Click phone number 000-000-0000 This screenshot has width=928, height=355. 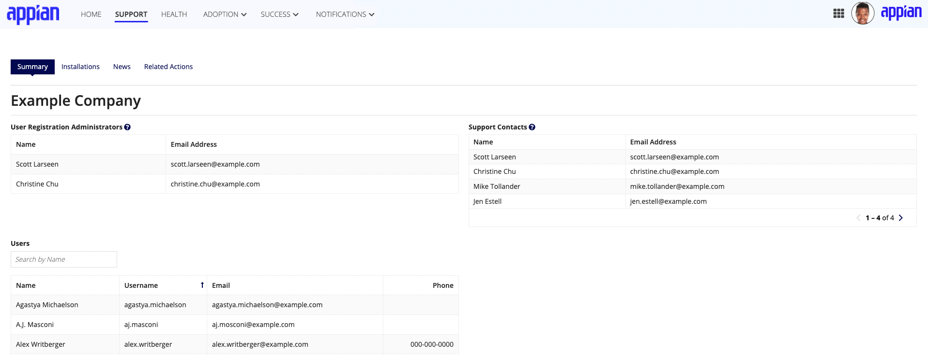tap(432, 344)
